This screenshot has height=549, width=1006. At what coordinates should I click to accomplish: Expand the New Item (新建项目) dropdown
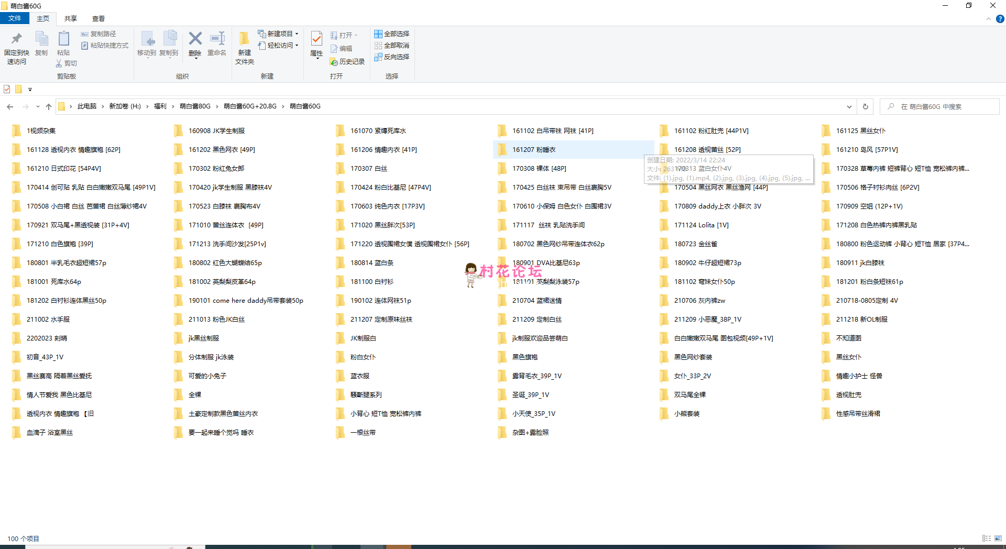[x=280, y=34]
